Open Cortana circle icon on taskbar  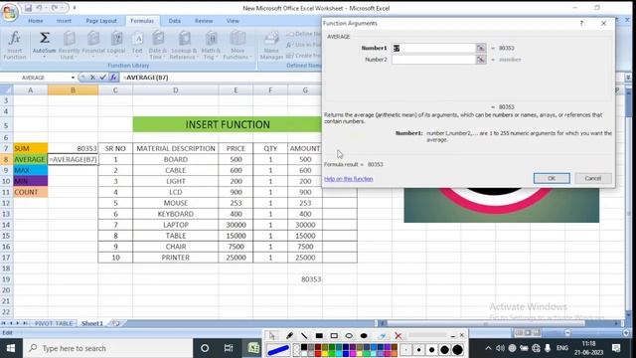click(205, 348)
